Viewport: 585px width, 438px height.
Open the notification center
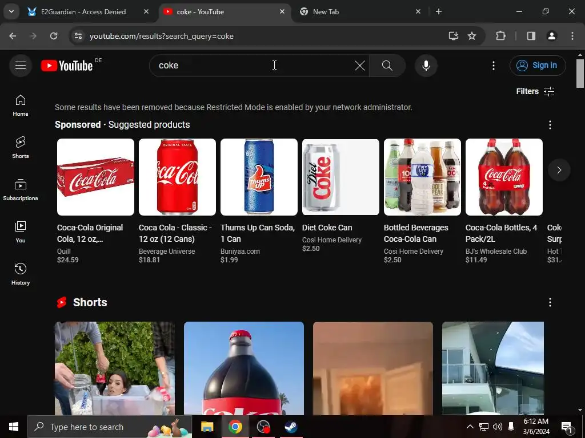[x=567, y=427]
